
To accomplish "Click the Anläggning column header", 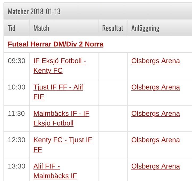I will click(145, 28).
